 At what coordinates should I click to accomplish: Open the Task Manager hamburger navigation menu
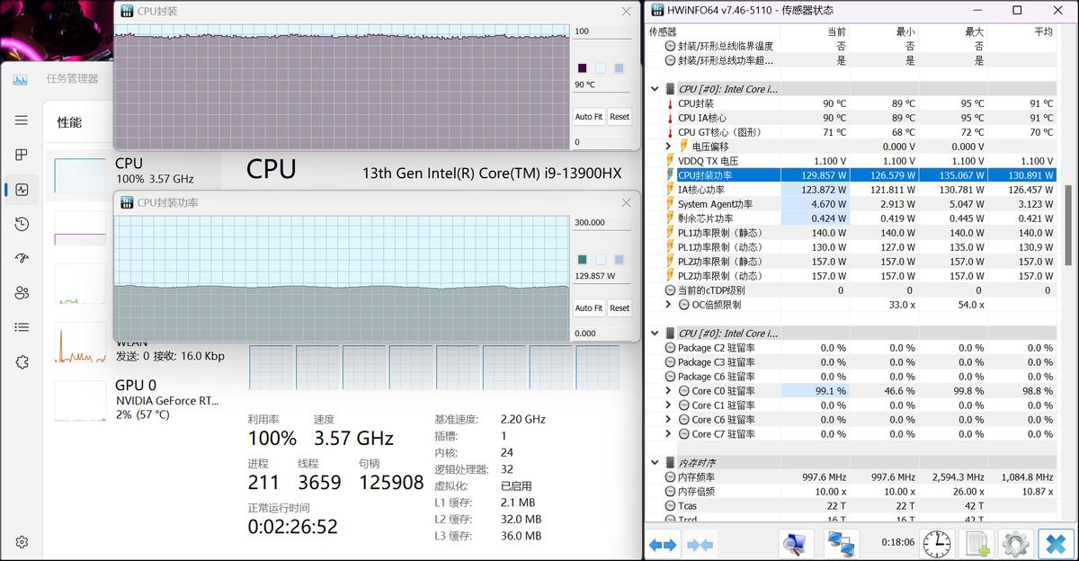22,120
